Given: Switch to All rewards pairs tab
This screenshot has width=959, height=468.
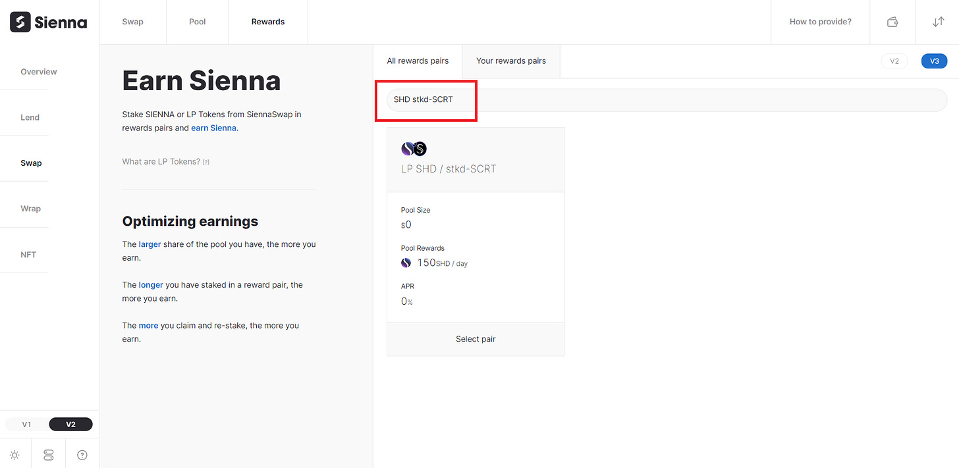Looking at the screenshot, I should click(x=418, y=61).
